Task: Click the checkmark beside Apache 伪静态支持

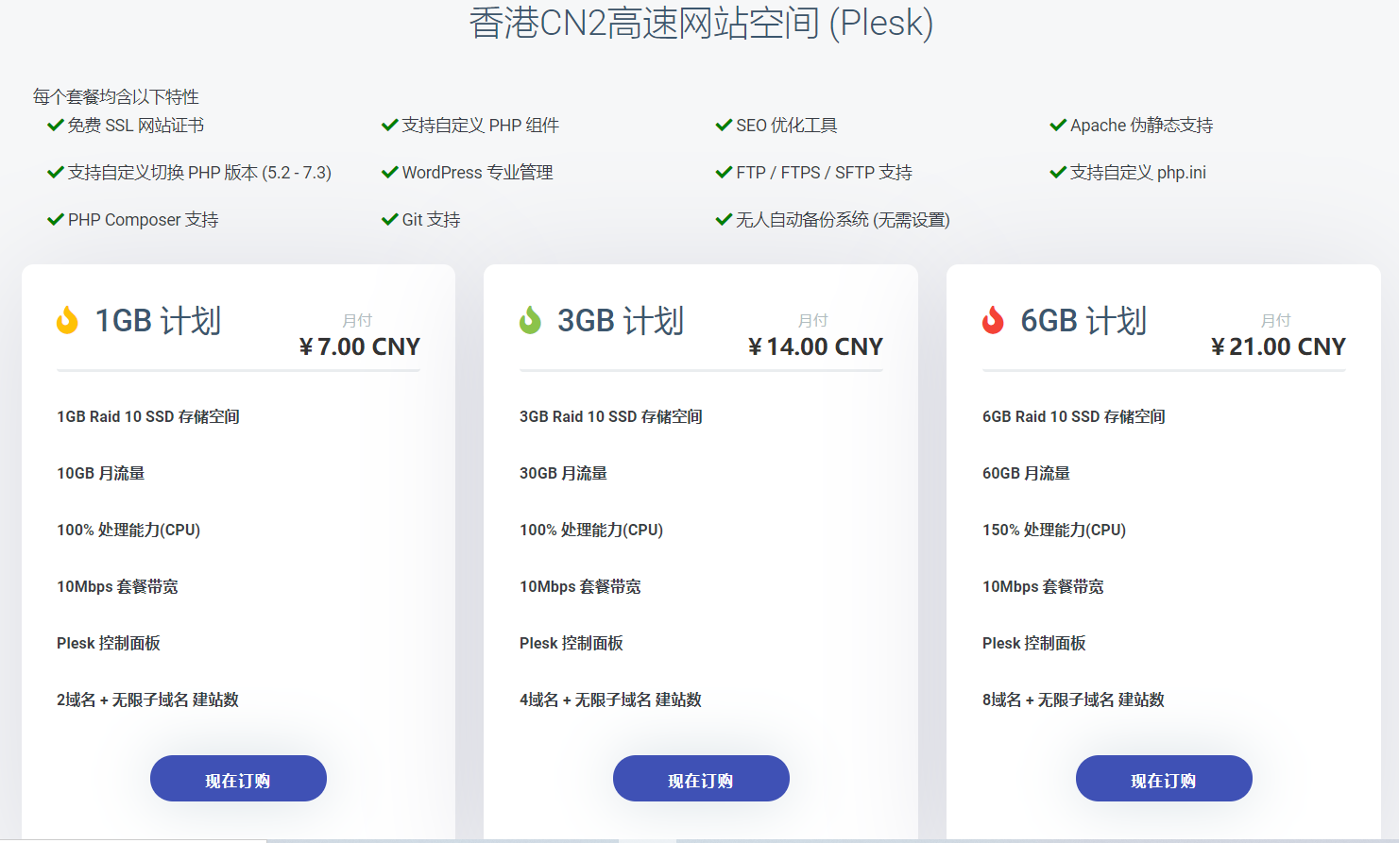Action: [x=1058, y=125]
